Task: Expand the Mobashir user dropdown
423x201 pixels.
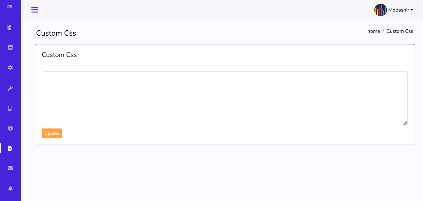Action: [x=400, y=10]
